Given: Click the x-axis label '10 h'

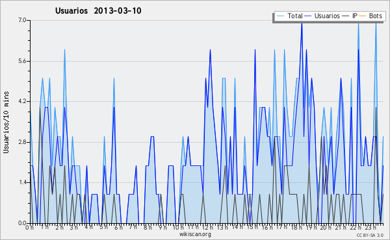Looking at the screenshot, I should point(178,227).
